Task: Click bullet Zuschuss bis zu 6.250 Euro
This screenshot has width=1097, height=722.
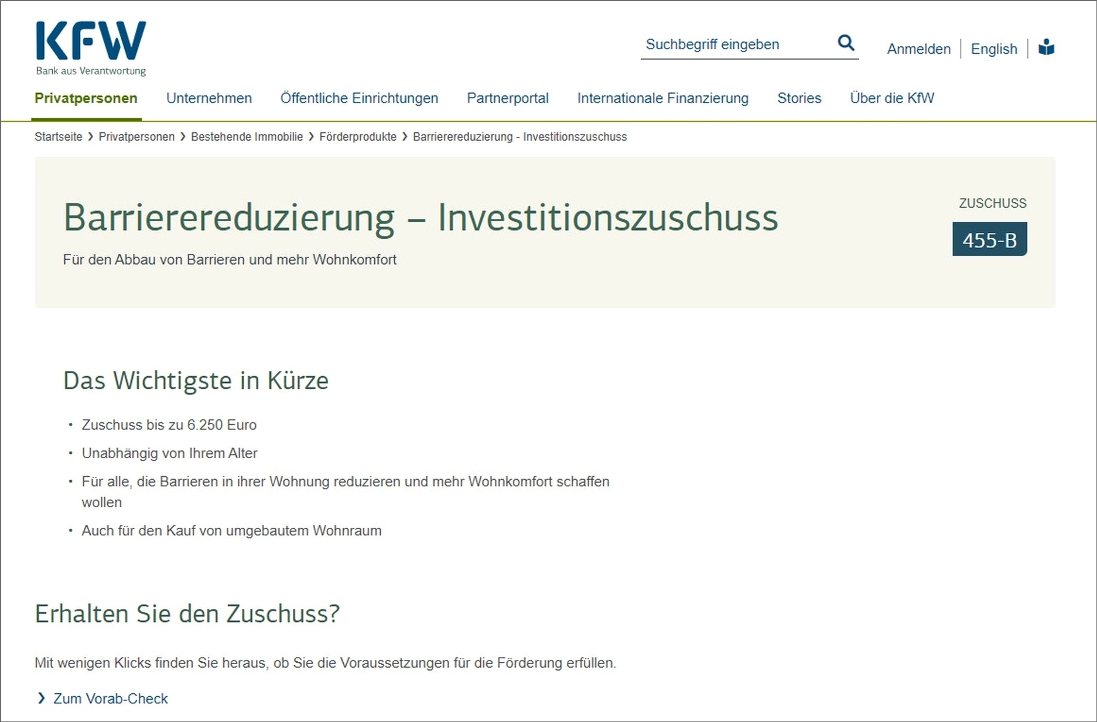Action: click(169, 425)
